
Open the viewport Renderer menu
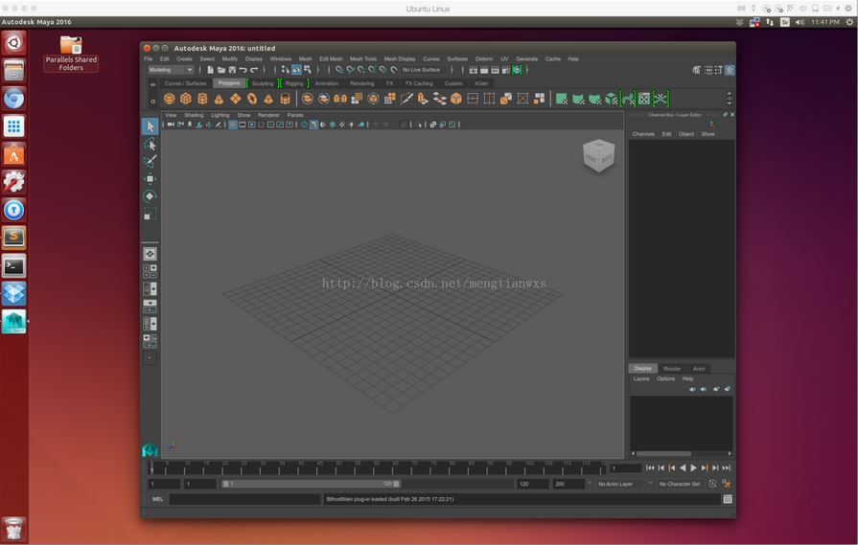[x=268, y=115]
